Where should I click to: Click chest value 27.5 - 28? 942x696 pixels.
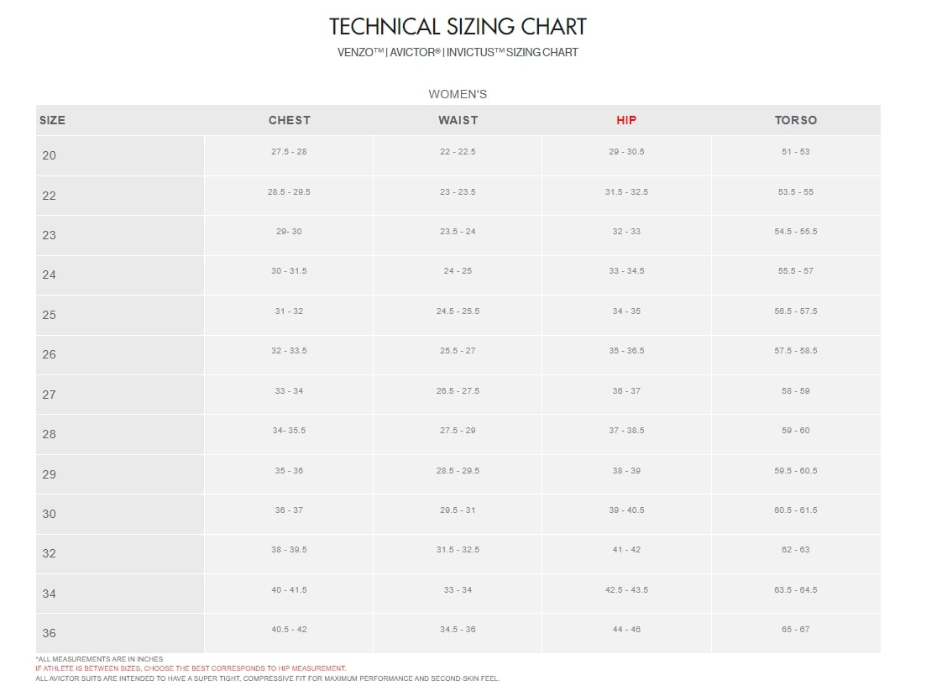(289, 152)
